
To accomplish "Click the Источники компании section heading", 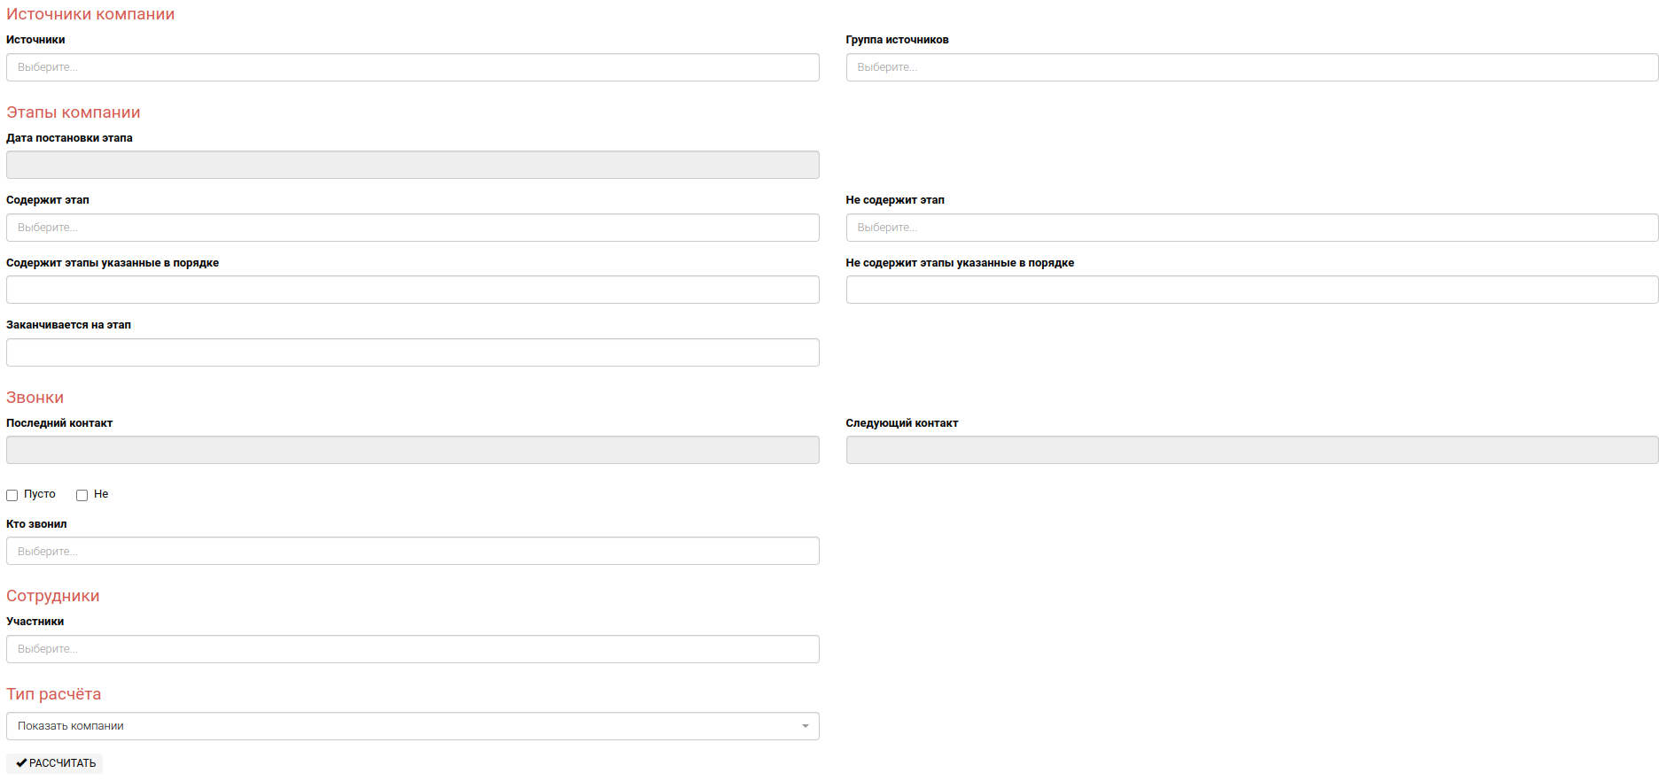I will tap(90, 14).
